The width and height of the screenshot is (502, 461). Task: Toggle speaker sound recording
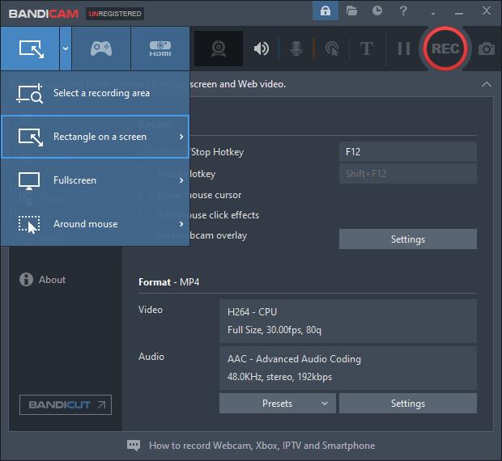click(x=262, y=49)
